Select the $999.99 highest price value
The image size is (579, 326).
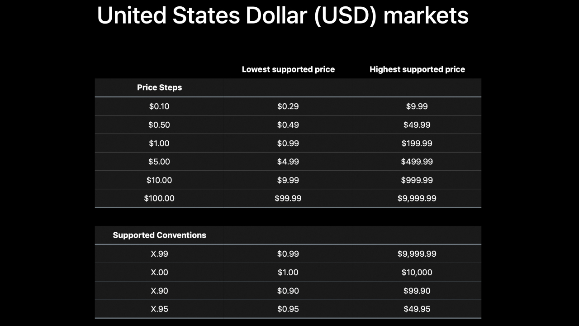coord(417,180)
